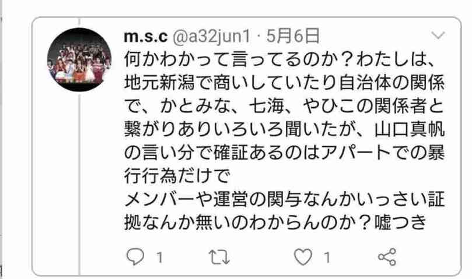
Task: Click the line beginning メンバーや運営の関与
Action: tap(284, 199)
